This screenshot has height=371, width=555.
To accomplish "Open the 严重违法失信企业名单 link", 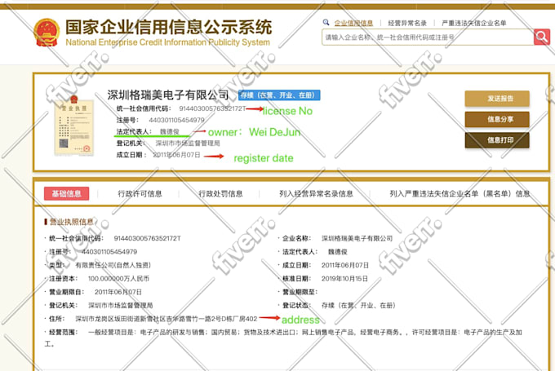I will click(x=474, y=23).
